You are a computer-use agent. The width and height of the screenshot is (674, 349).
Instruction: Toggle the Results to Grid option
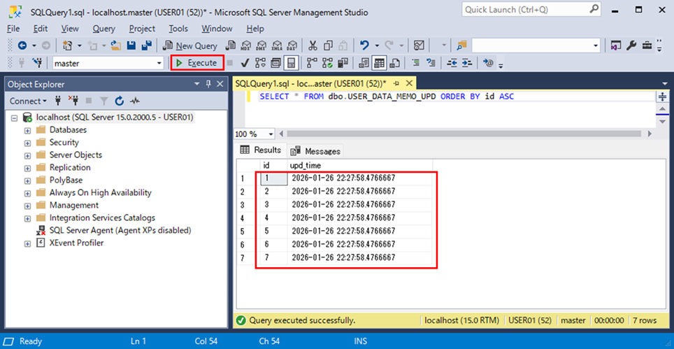click(x=378, y=63)
